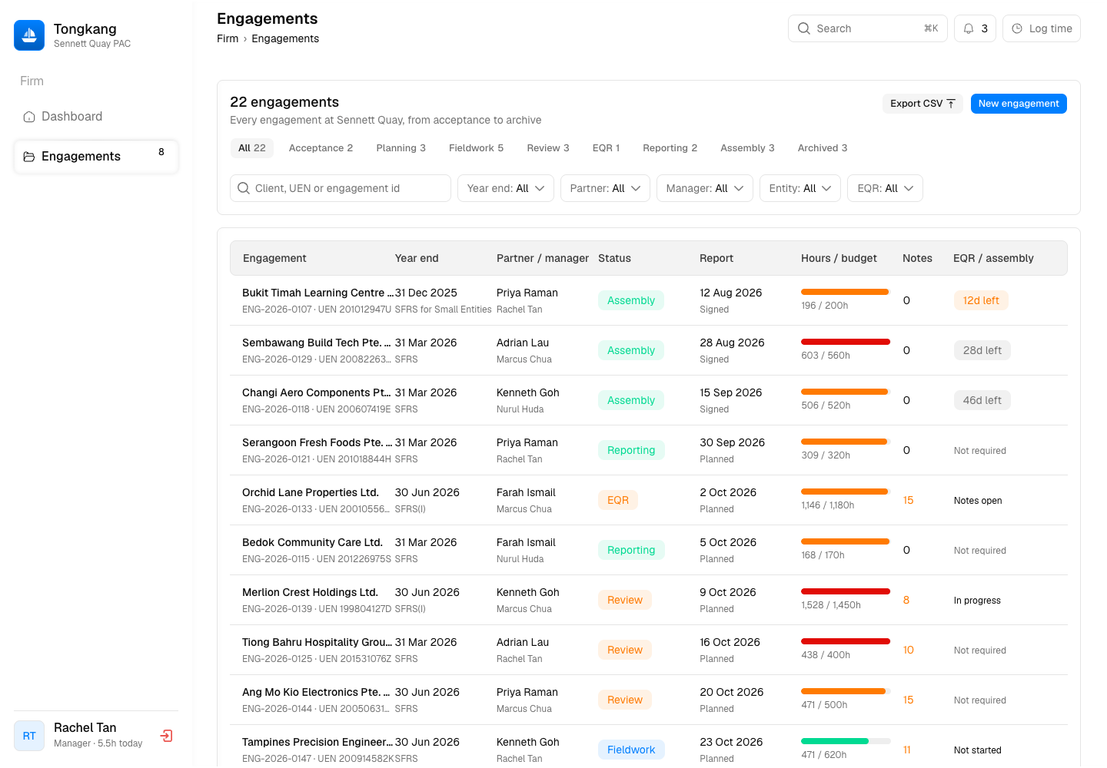
Task: Click the Reporting status for Serangoon Fresh Foods
Action: [x=631, y=450]
